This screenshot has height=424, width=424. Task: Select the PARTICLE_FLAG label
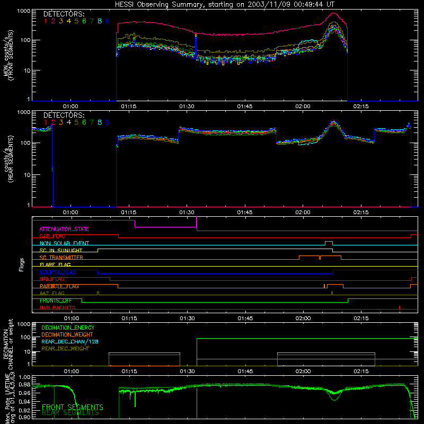(x=59, y=286)
